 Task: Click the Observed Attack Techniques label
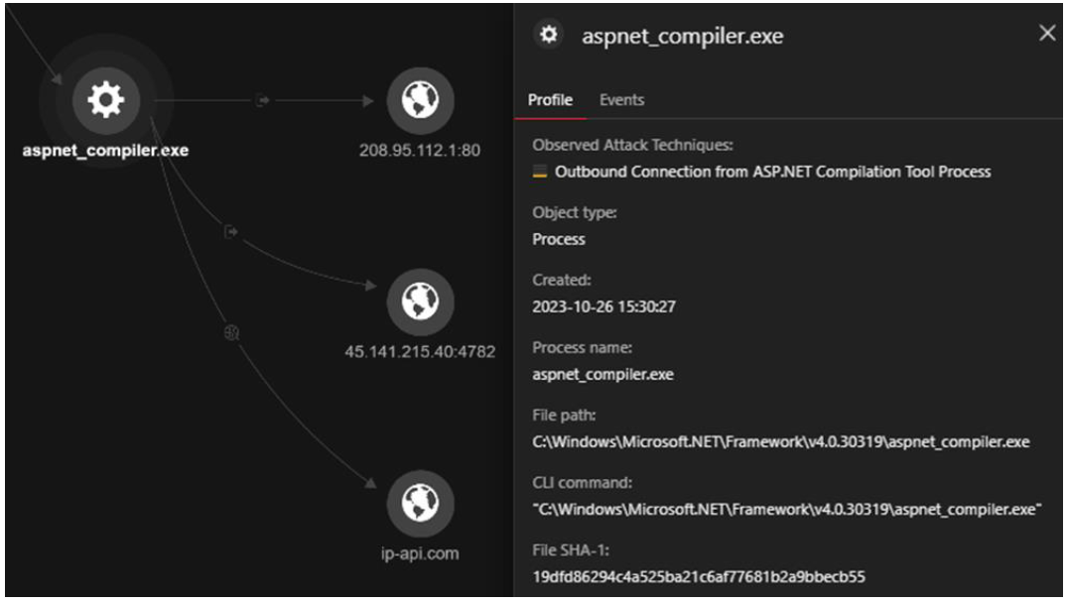633,145
